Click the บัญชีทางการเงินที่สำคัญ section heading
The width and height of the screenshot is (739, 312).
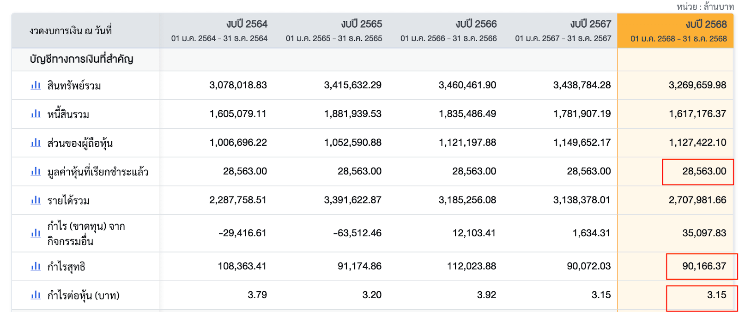point(81,59)
